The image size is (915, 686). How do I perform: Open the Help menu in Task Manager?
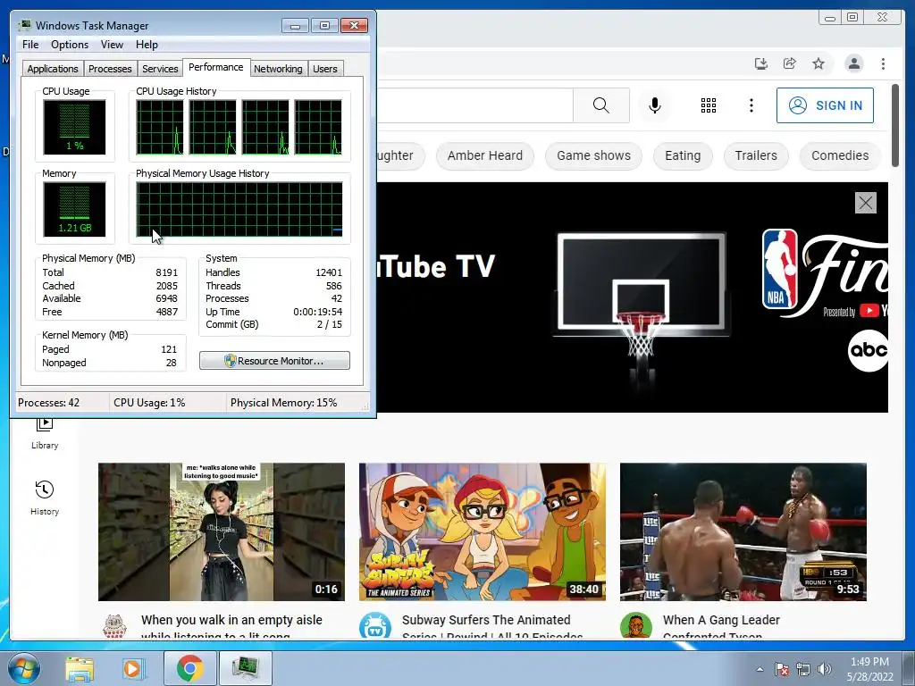pos(147,45)
